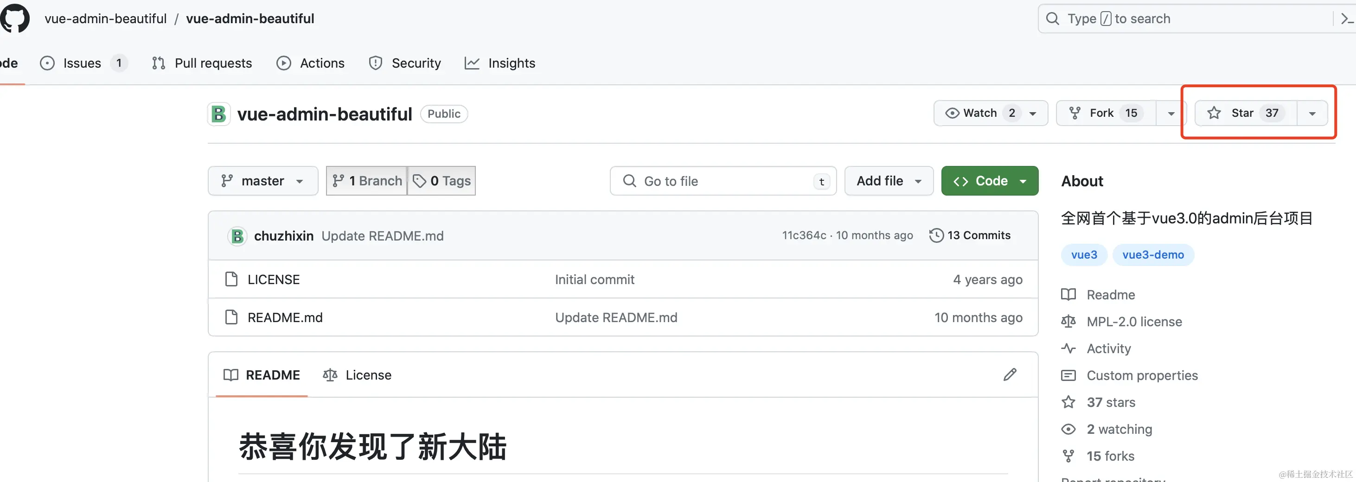Image resolution: width=1356 pixels, height=482 pixels.
Task: Click the vue3-demo topic tag
Action: click(1153, 255)
